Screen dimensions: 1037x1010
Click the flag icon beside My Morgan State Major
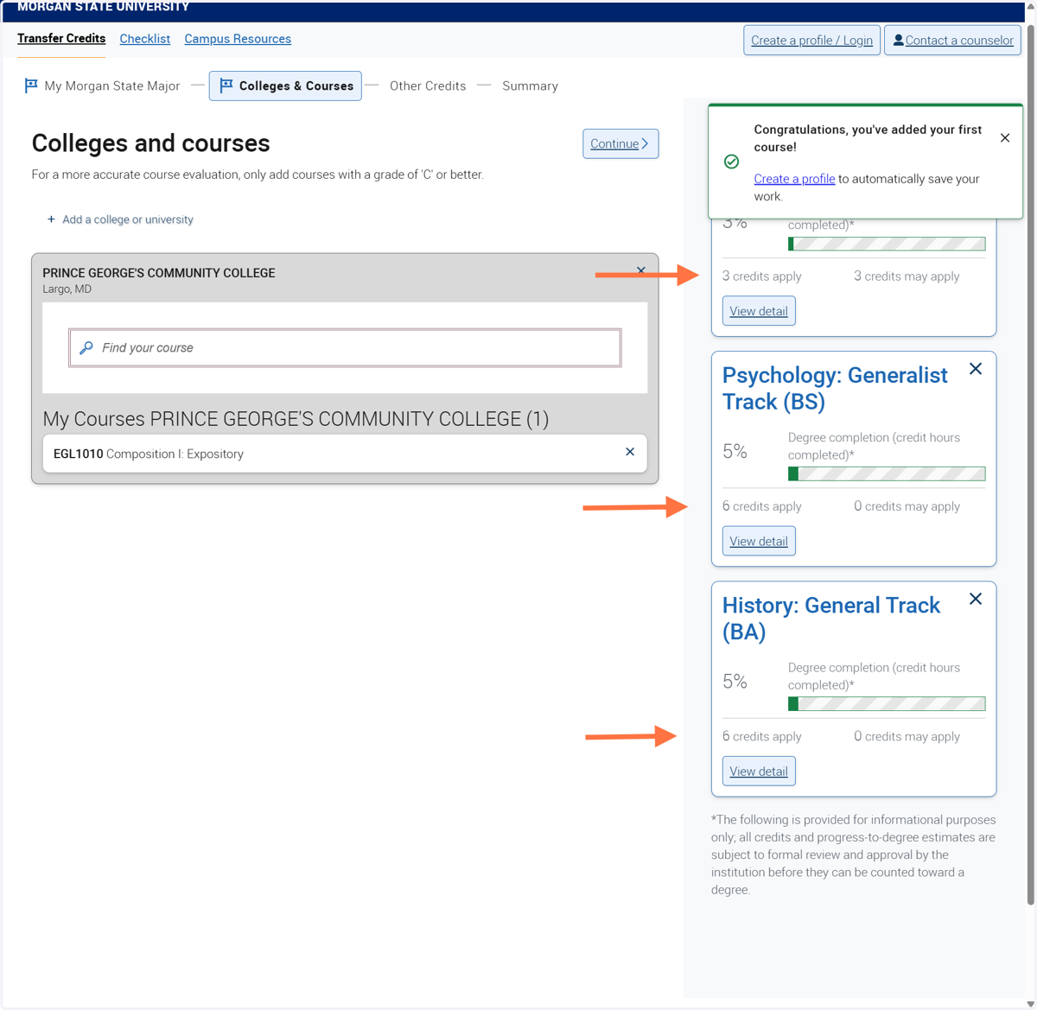click(31, 86)
